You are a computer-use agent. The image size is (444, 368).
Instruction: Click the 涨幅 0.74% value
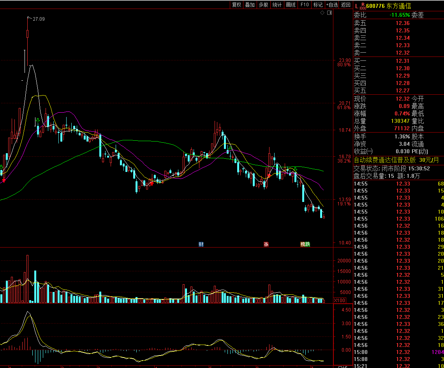(402, 113)
